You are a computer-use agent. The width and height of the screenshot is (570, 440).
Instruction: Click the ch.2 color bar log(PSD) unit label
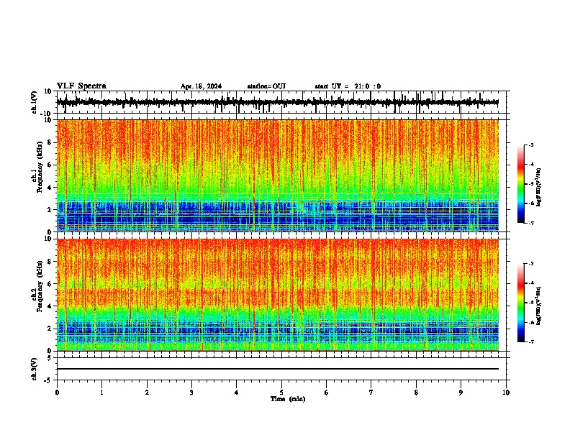(539, 306)
